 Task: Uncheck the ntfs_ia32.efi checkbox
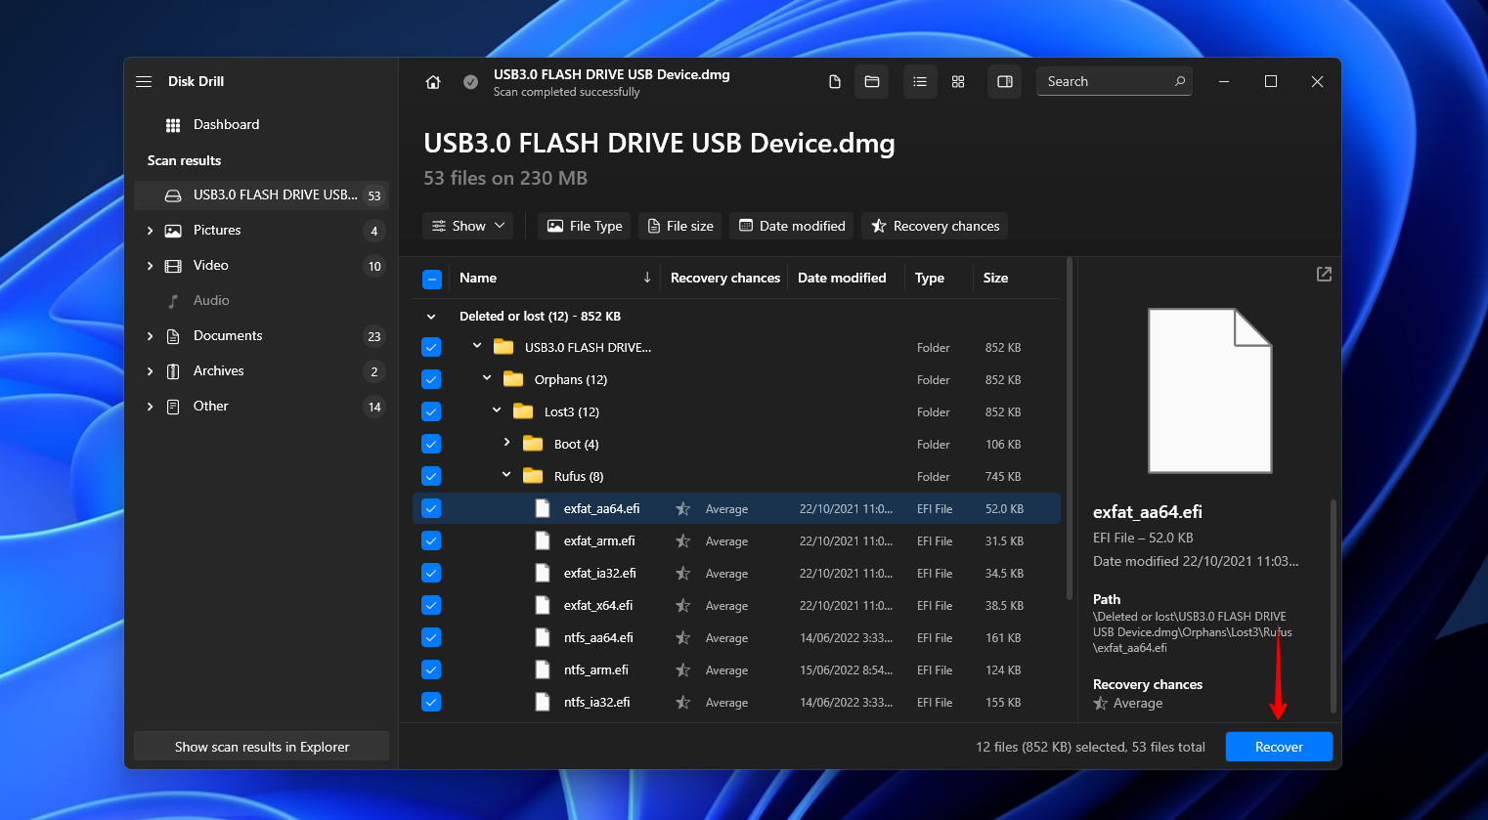click(431, 702)
